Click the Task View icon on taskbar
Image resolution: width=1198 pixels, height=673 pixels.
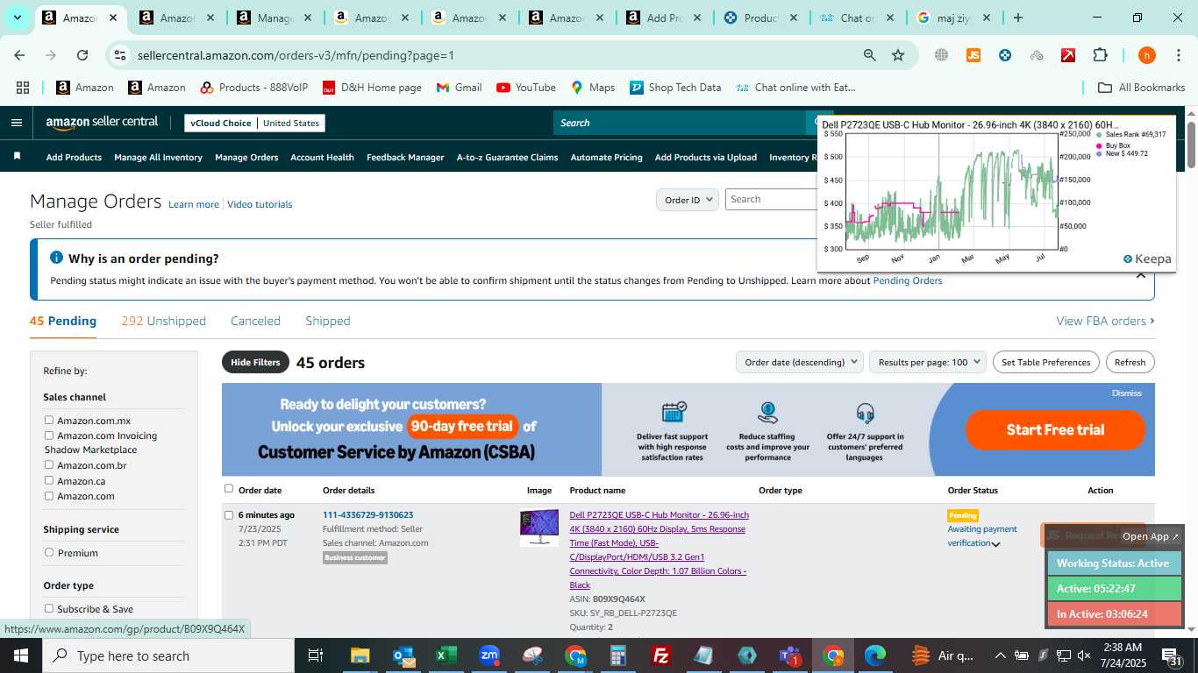point(316,655)
